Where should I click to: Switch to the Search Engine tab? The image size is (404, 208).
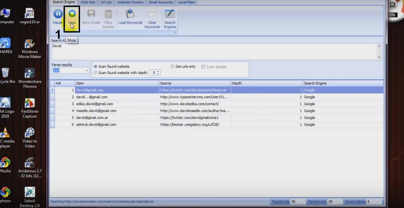[64, 2]
